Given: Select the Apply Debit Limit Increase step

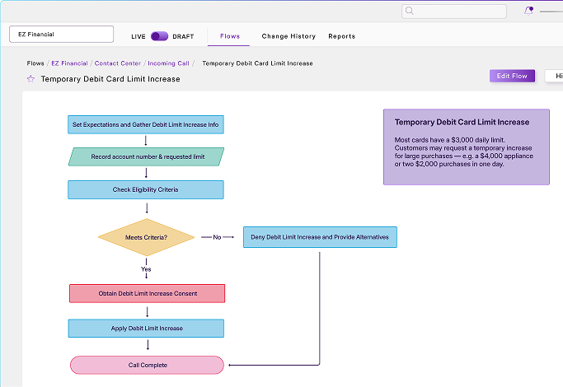Looking at the screenshot, I should [x=146, y=329].
